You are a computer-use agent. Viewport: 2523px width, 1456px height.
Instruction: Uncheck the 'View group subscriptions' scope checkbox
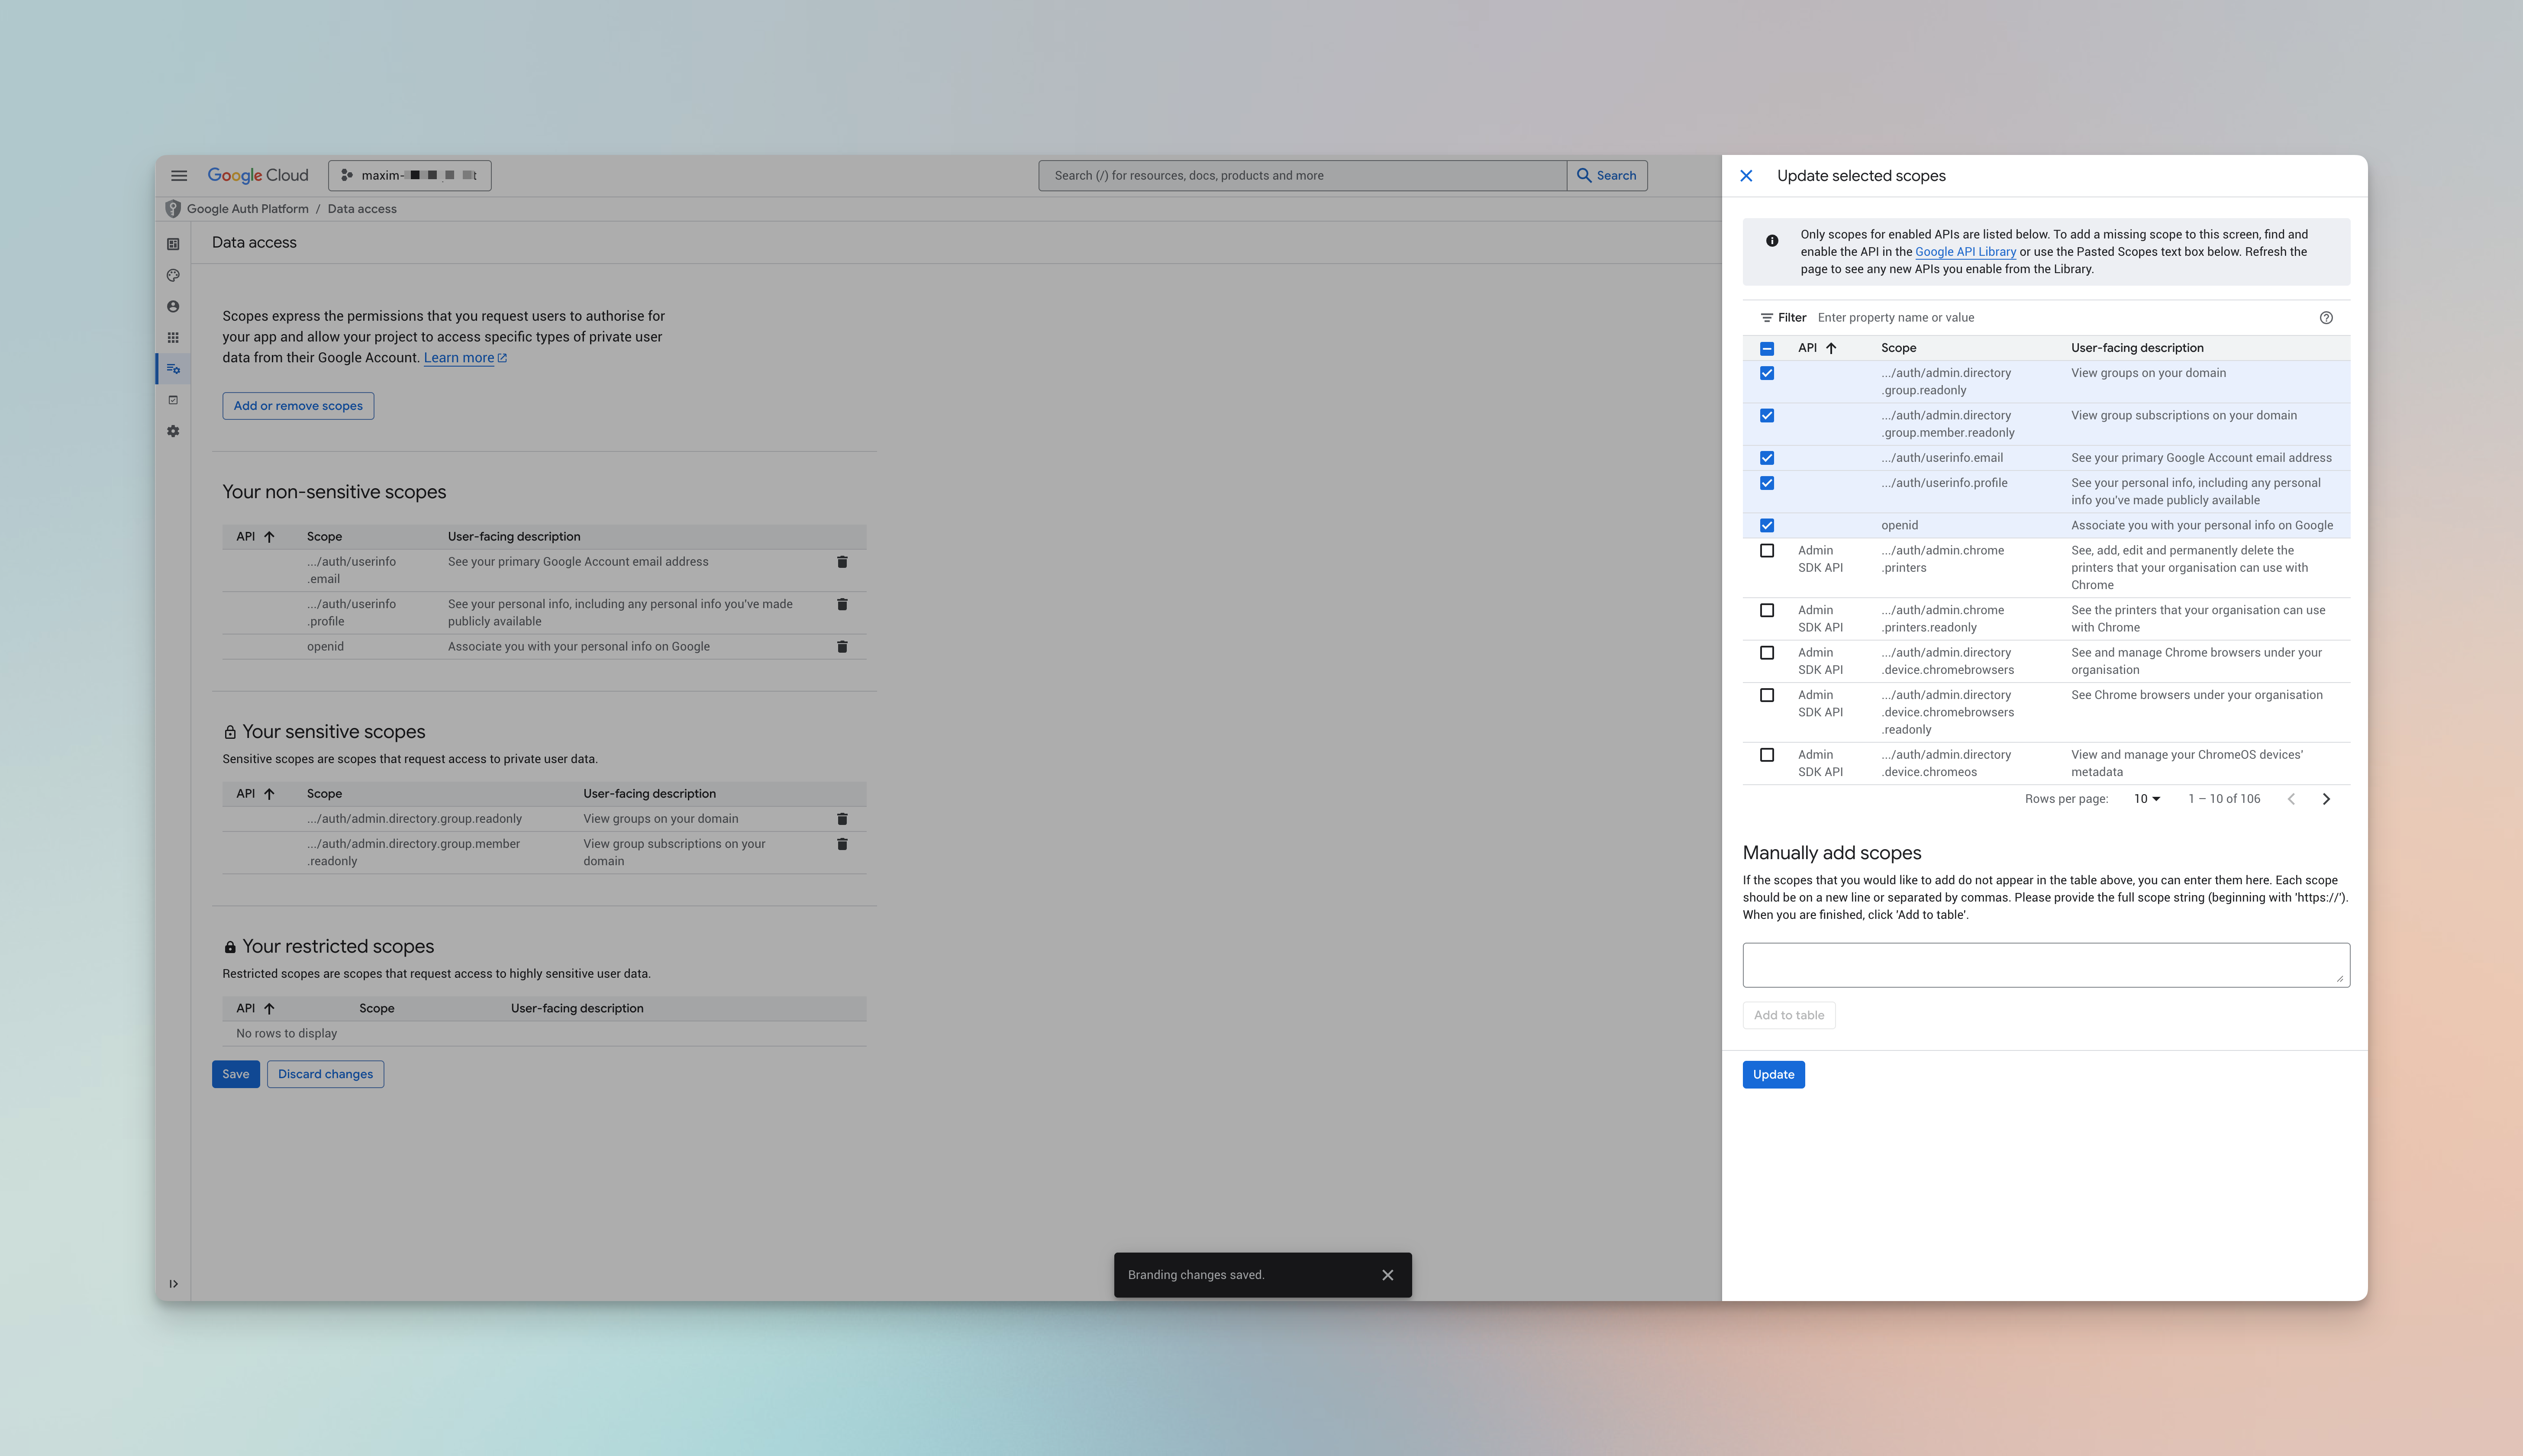(1767, 416)
